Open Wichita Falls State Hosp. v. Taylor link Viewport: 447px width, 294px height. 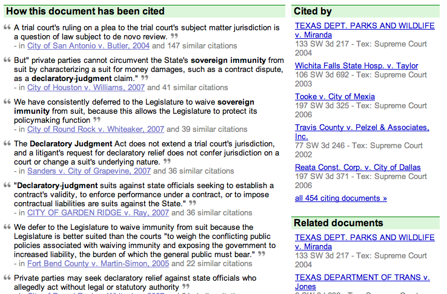356,66
